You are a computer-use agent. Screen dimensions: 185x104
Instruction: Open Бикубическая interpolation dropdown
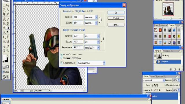[x=104, y=63]
